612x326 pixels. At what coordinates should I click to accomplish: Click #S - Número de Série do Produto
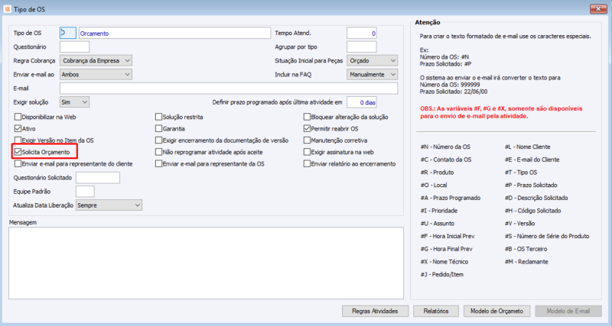(547, 236)
